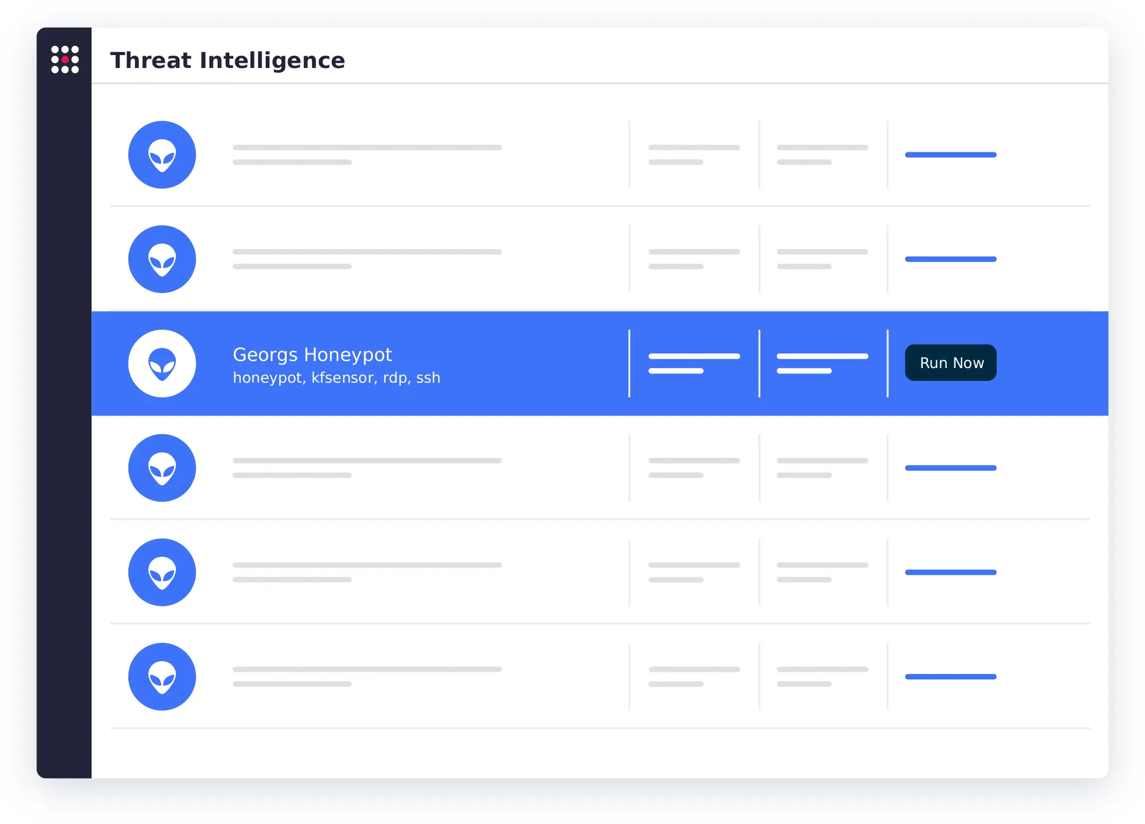Open the Georgs Honeypot feed title
Image resolution: width=1145 pixels, height=824 pixels.
click(x=312, y=355)
